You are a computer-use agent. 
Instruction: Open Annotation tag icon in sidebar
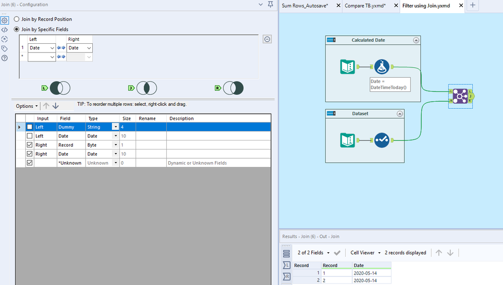point(5,49)
